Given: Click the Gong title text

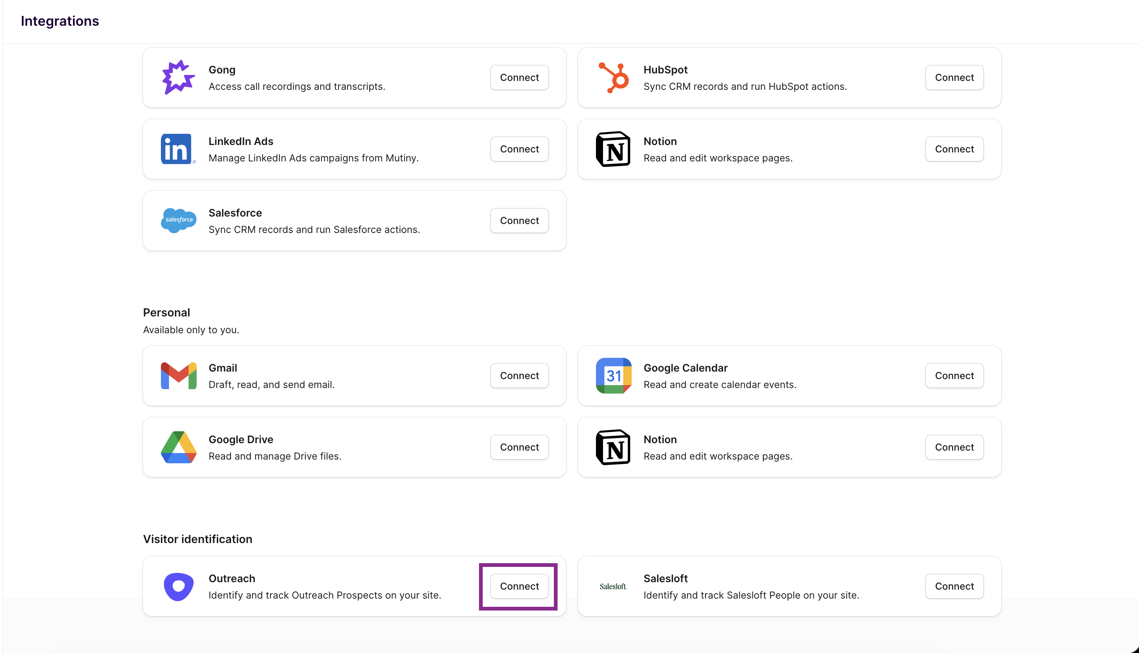Looking at the screenshot, I should point(222,70).
